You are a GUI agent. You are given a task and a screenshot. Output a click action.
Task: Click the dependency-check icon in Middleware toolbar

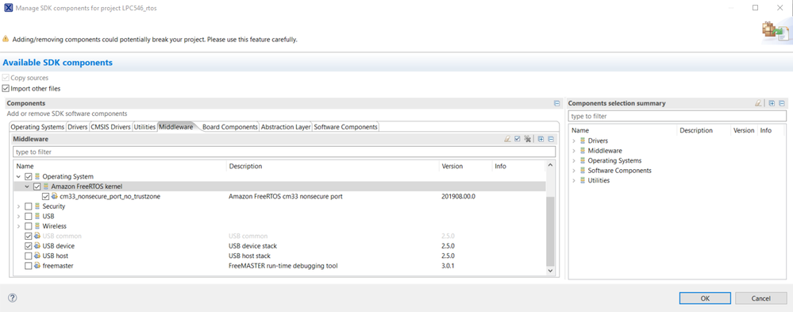528,139
